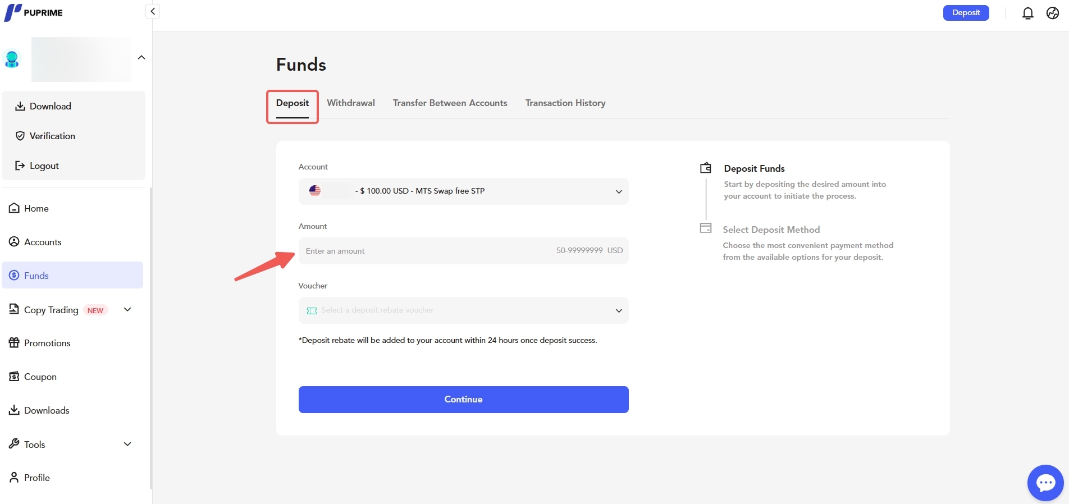Open the live chat bubble
The height and width of the screenshot is (504, 1069).
click(x=1045, y=483)
